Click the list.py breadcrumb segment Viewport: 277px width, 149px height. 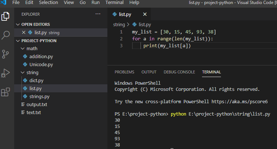tap(145, 24)
